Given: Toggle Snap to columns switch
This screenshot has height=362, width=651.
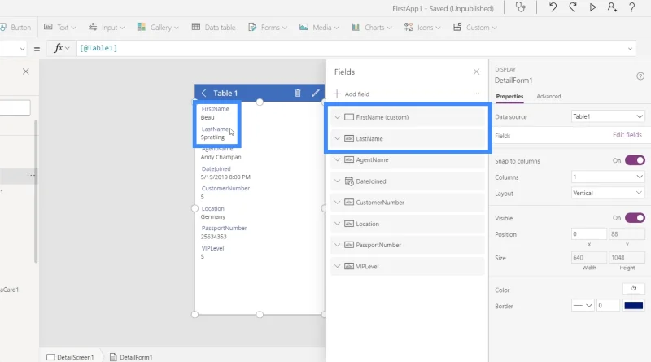Looking at the screenshot, I should click(635, 160).
